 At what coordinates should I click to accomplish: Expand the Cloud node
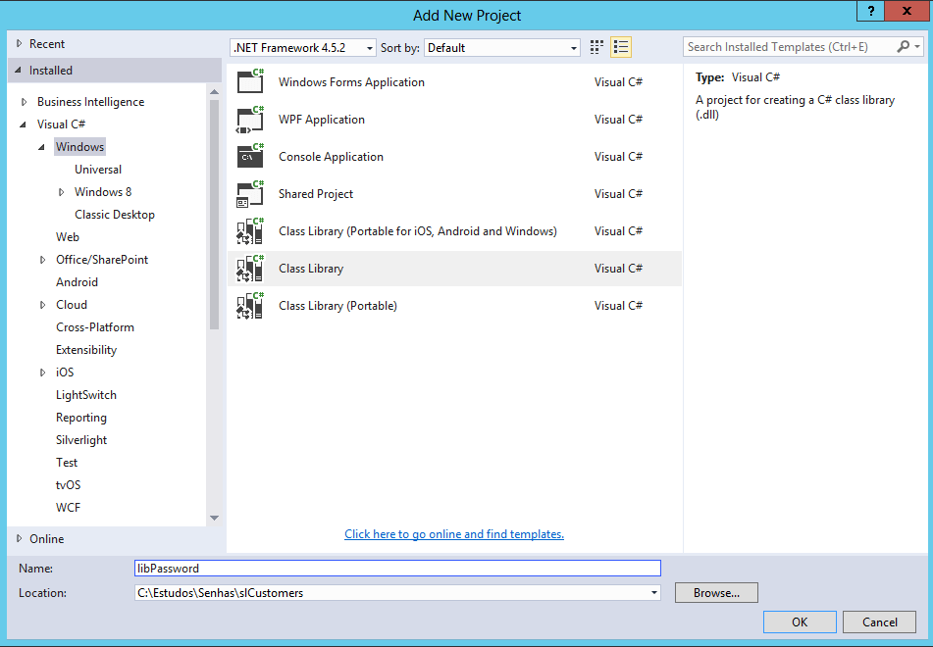[x=42, y=305]
